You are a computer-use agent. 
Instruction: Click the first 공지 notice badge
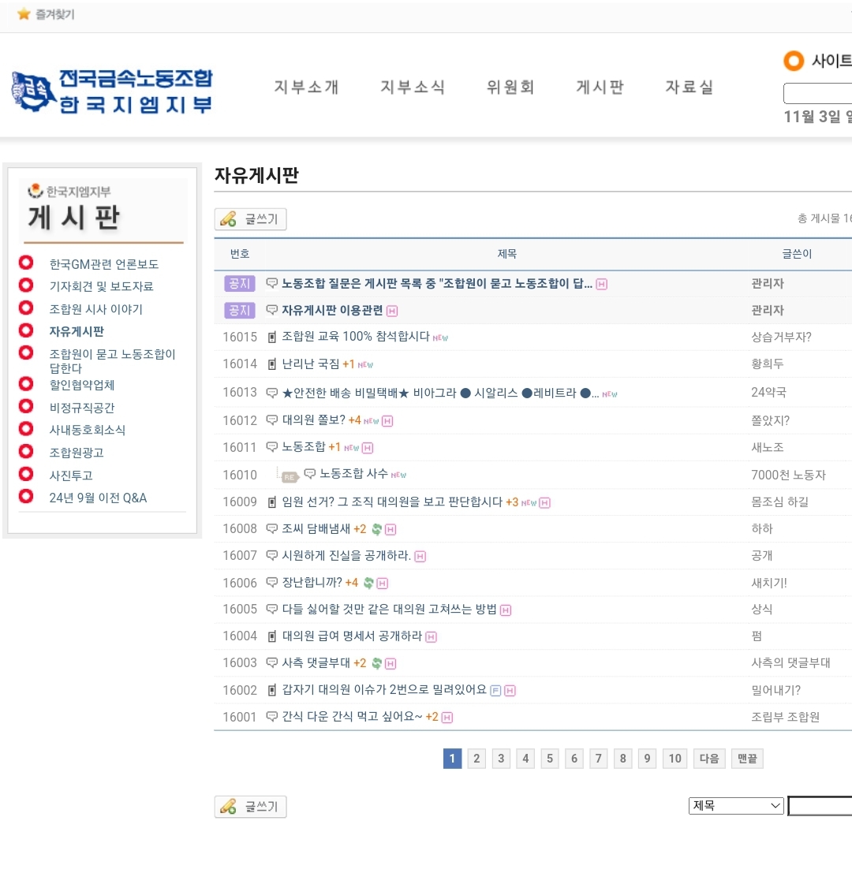point(238,284)
